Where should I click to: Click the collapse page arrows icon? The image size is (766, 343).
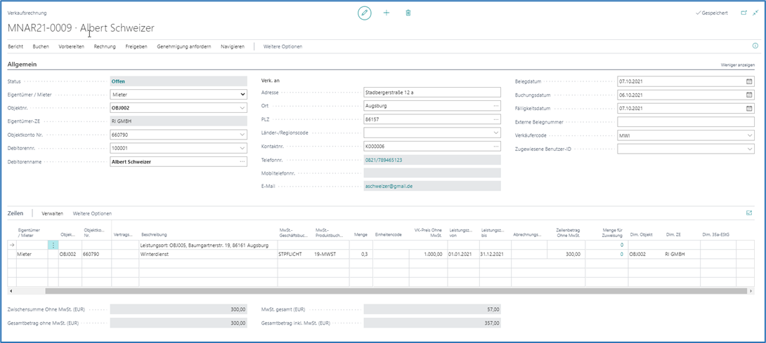[x=755, y=13]
